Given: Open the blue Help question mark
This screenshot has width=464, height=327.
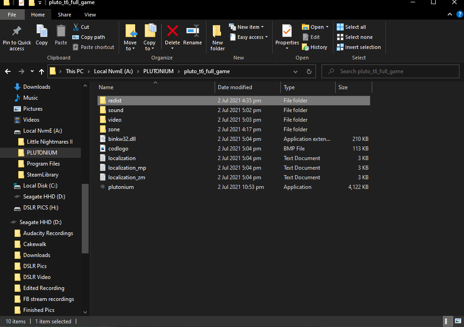Looking at the screenshot, I should click(x=459, y=14).
